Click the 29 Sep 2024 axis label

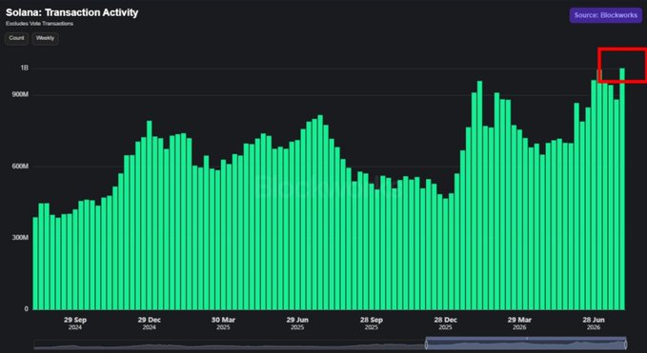coord(75,324)
